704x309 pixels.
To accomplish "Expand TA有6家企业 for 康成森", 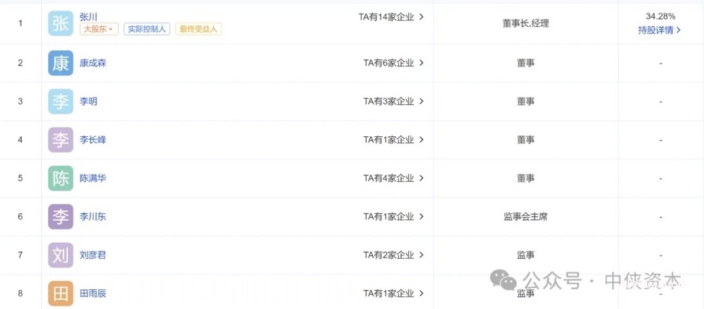I will pos(393,63).
